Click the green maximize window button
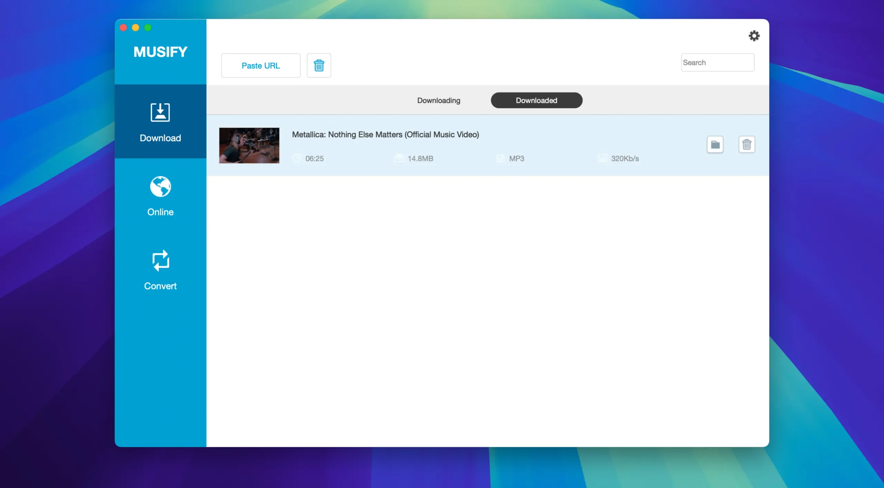The image size is (884, 488). pyautogui.click(x=148, y=28)
